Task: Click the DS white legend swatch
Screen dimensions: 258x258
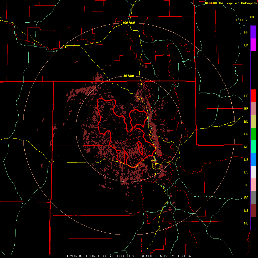Action: (253, 172)
